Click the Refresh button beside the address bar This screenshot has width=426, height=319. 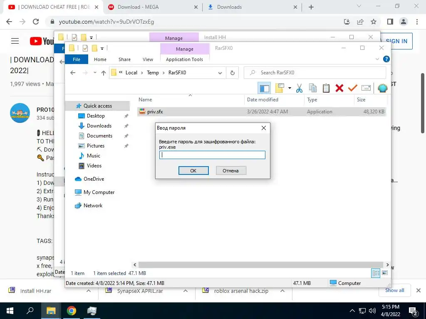tap(232, 73)
